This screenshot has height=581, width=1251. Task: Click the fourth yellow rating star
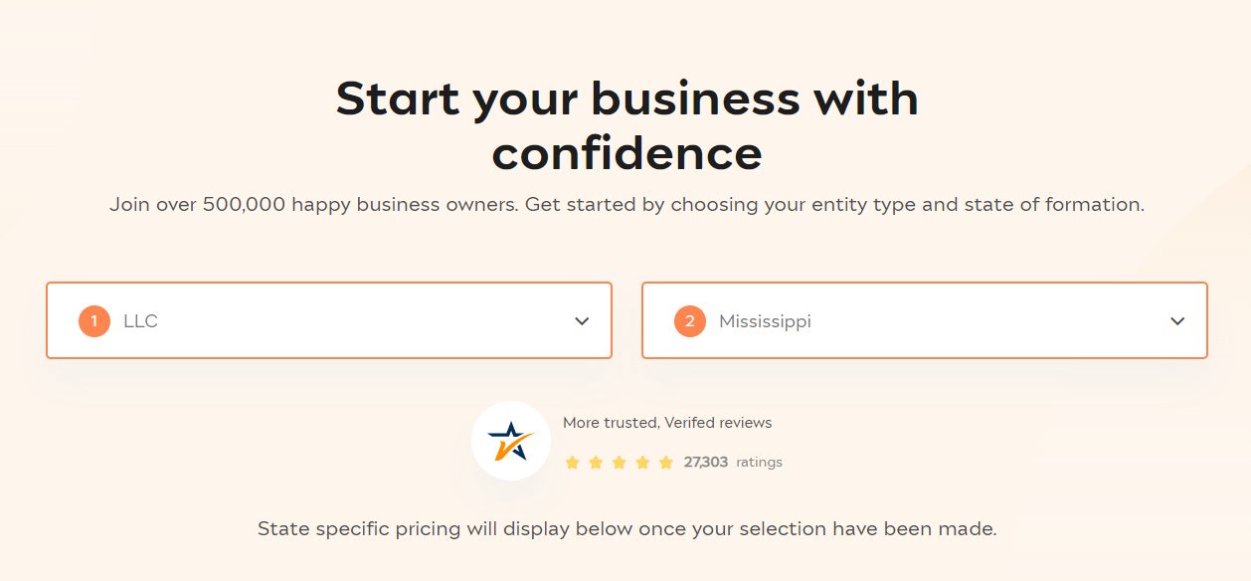642,463
